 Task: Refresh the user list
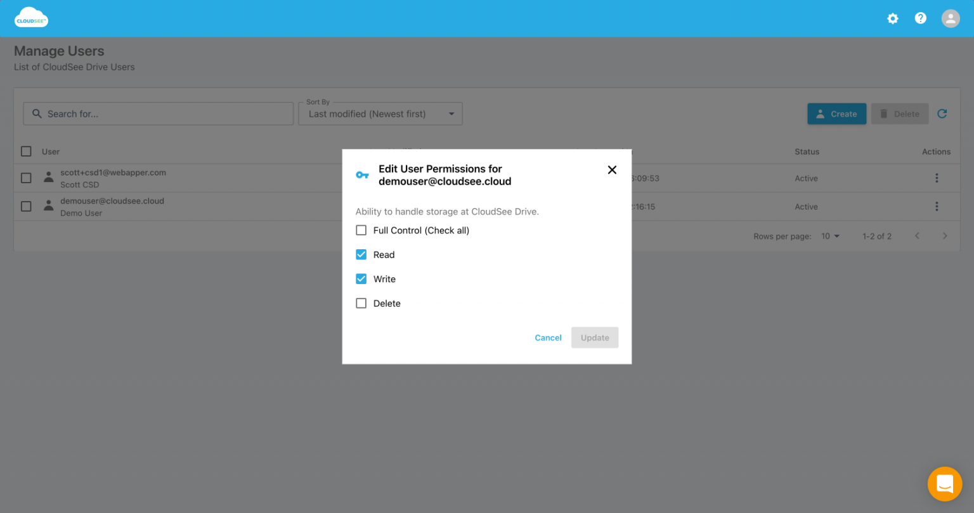coord(942,114)
